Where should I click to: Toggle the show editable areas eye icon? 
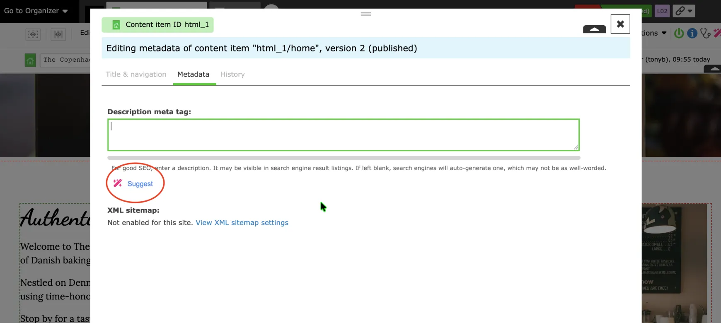coord(33,34)
